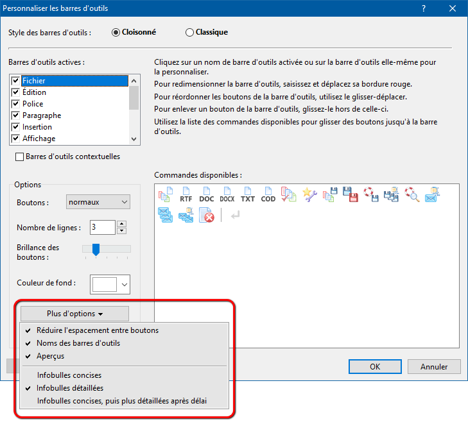The image size is (468, 424).
Task: Toggle Réduire l'espacement entre boutons
Action: tap(124, 330)
